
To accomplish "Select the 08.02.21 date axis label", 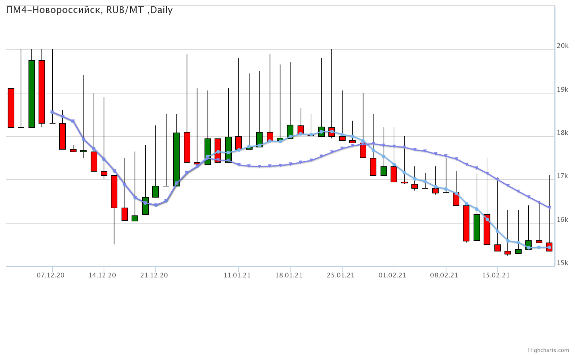I will pos(444,275).
